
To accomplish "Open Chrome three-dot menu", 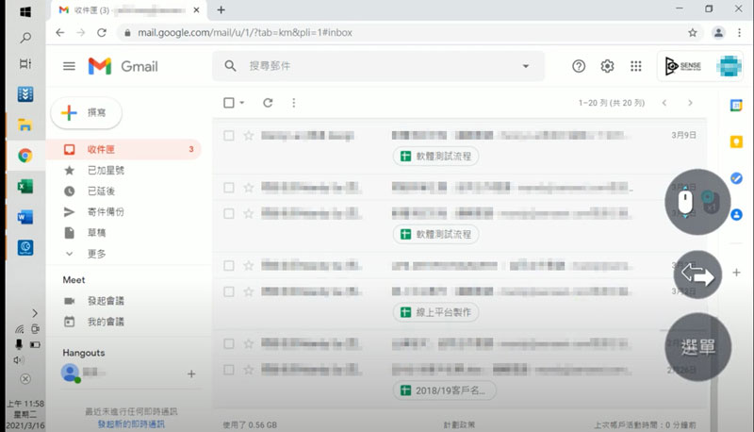I will pos(739,33).
